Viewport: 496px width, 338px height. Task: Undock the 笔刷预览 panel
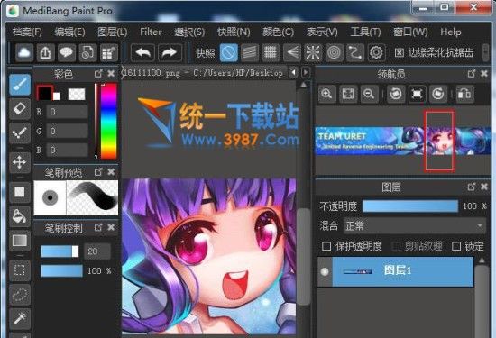pos(98,172)
